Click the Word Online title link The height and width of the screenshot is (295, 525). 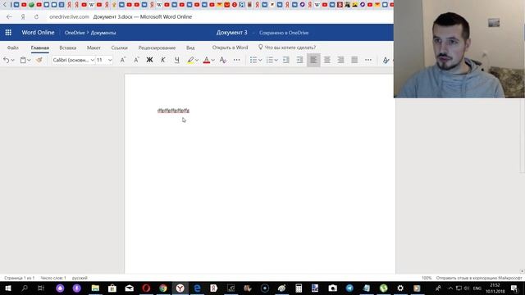(x=38, y=33)
